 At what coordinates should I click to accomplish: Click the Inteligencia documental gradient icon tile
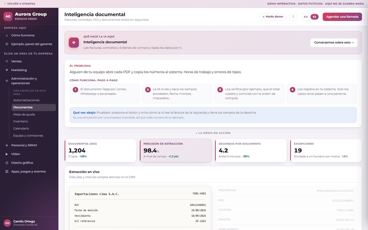(x=74, y=43)
